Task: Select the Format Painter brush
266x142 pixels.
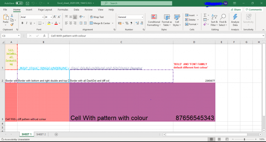Action: click(x=12, y=25)
